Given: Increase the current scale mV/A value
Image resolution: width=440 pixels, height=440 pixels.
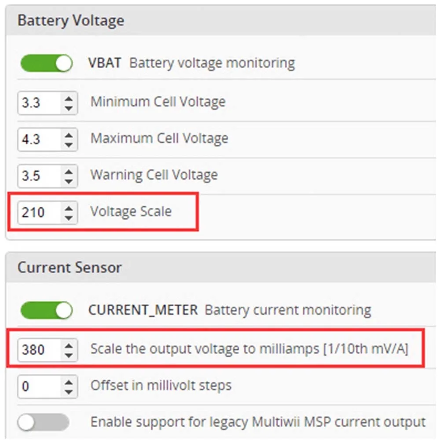Looking at the screenshot, I should tap(68, 345).
